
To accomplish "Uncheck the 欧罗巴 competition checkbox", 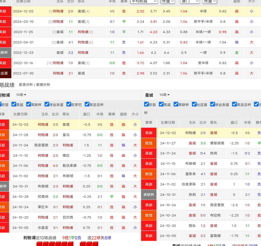I will pos(69,104).
